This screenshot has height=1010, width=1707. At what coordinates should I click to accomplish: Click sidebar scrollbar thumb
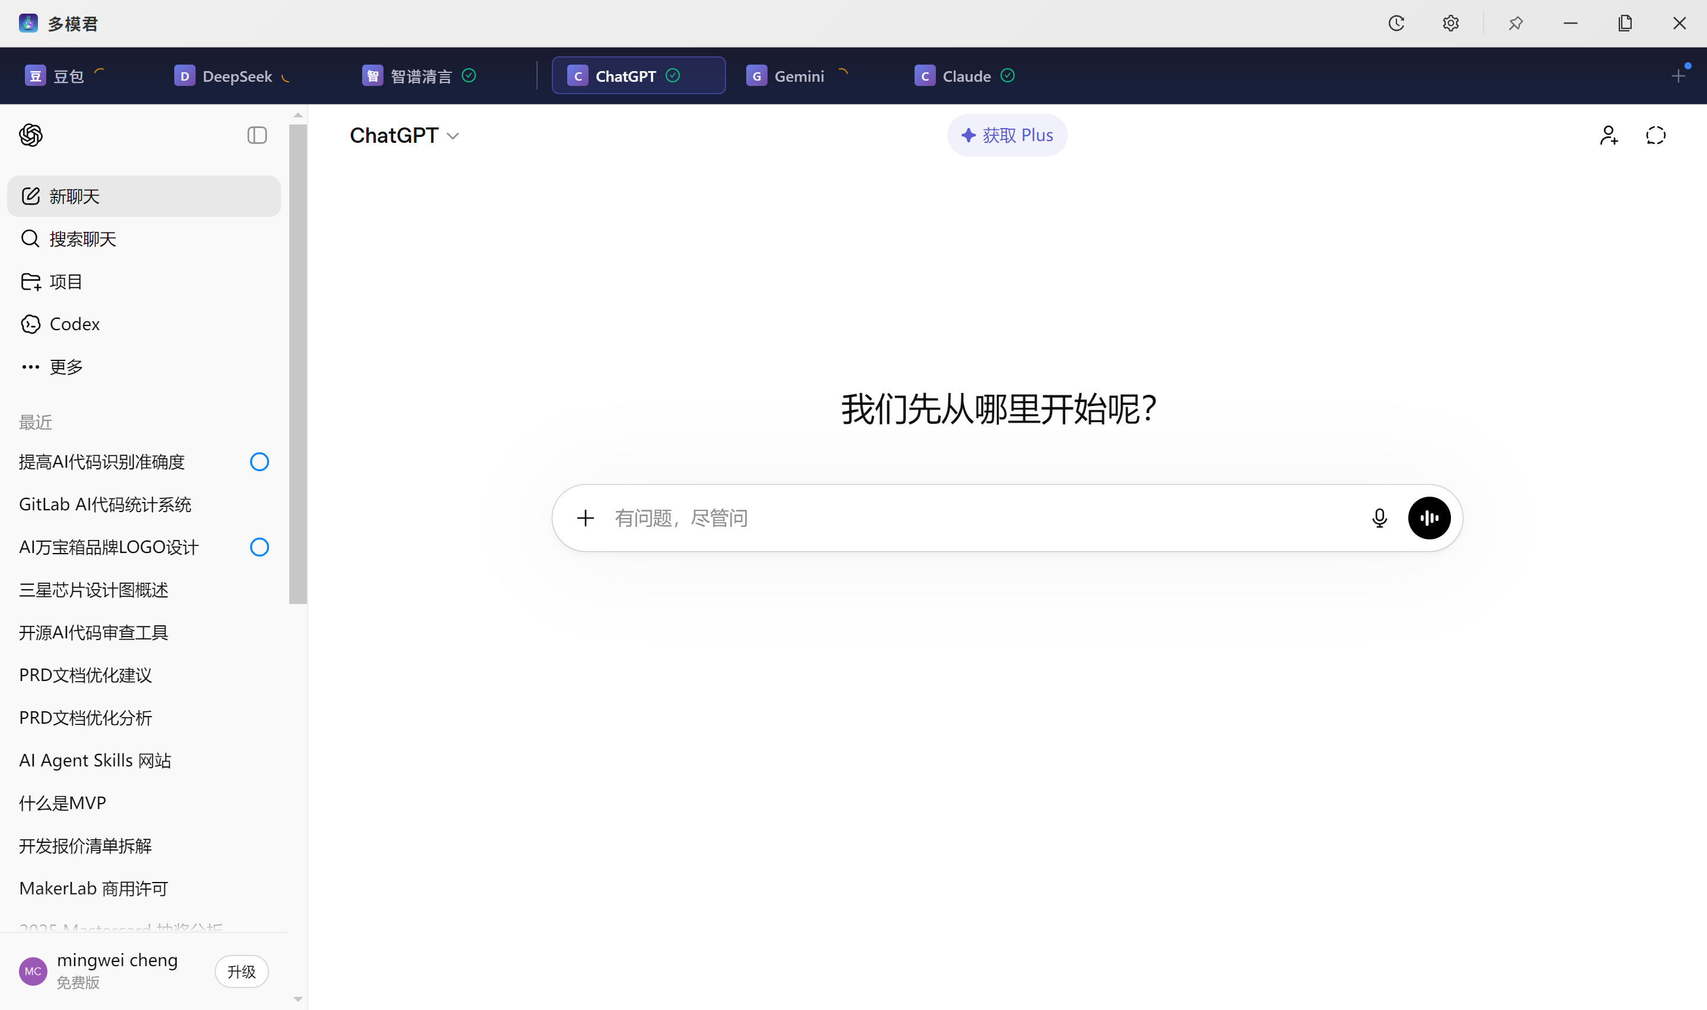click(x=298, y=364)
